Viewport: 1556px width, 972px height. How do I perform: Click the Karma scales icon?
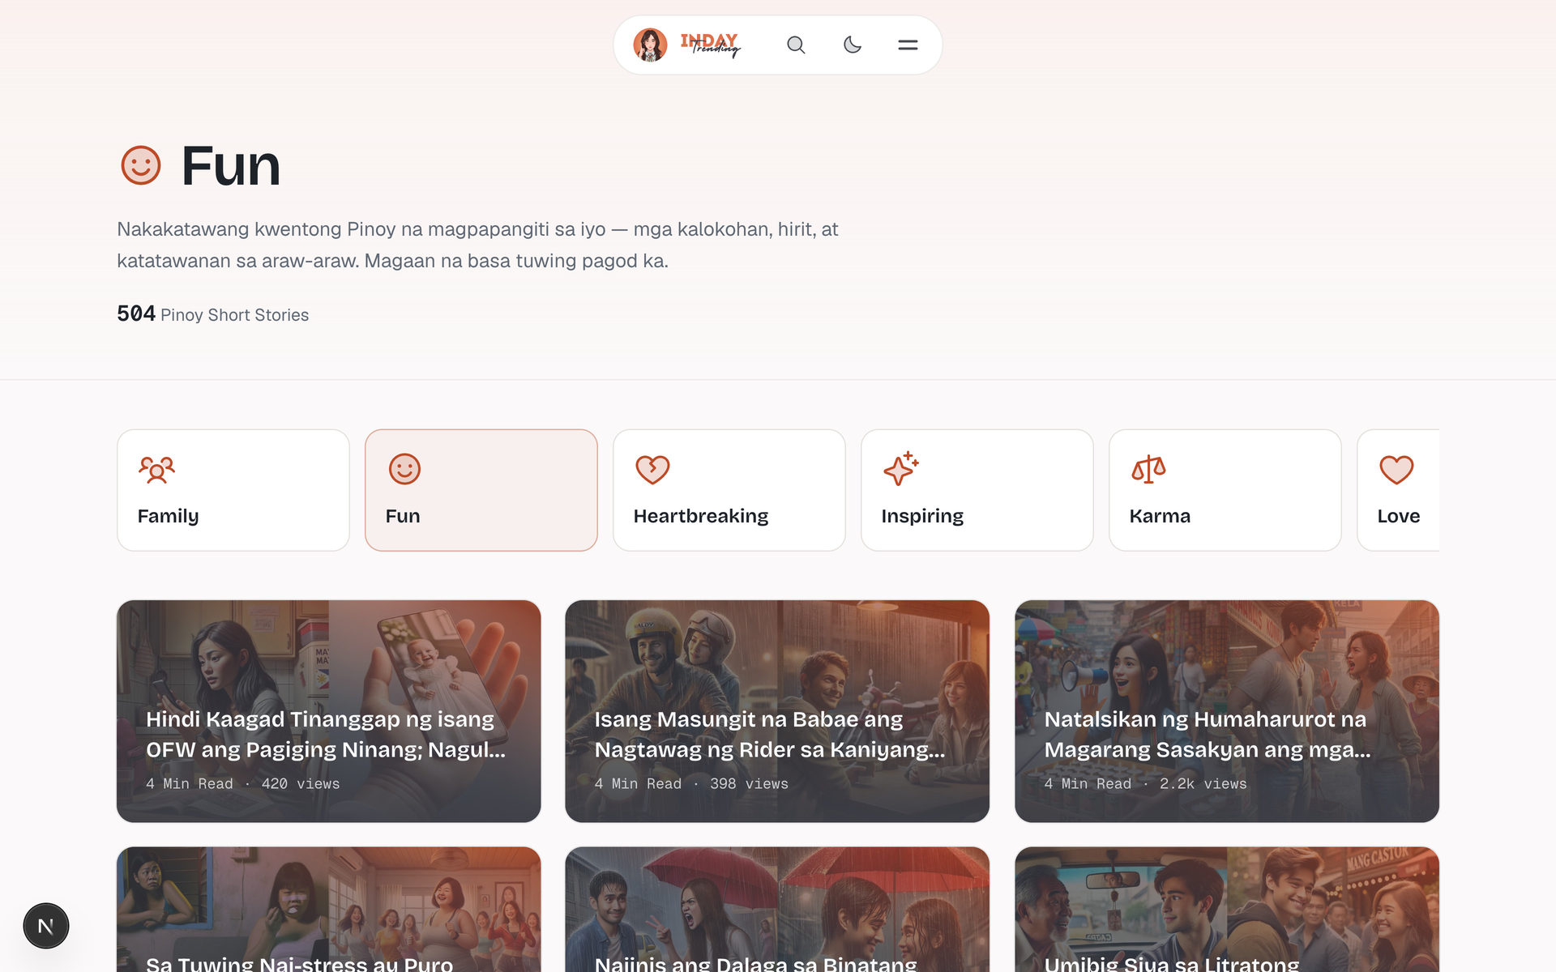(1148, 469)
